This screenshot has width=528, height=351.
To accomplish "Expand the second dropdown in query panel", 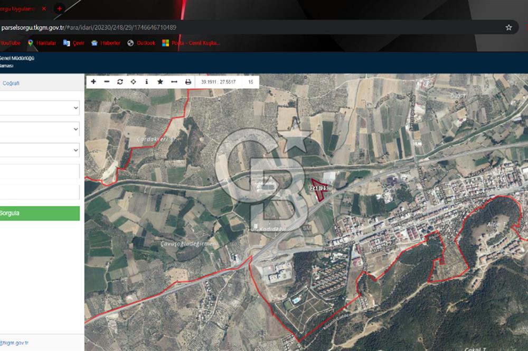I will point(40,129).
